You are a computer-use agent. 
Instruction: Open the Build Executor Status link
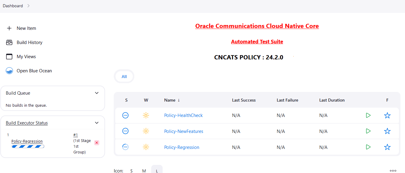pyautogui.click(x=27, y=123)
